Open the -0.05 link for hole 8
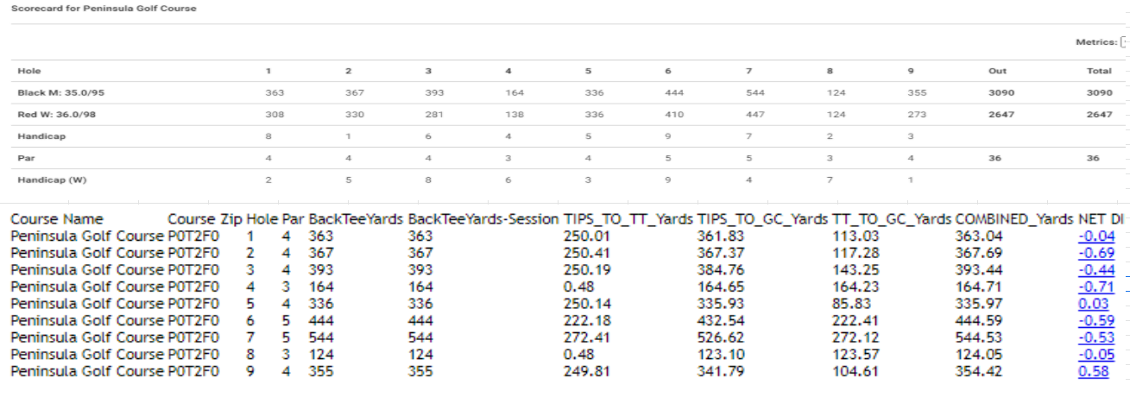Image resolution: width=1130 pixels, height=397 pixels. click(1092, 354)
